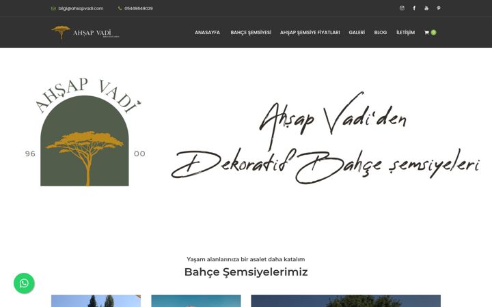Click the 05449649029 phone number link
This screenshot has height=307, width=492.
click(x=138, y=8)
